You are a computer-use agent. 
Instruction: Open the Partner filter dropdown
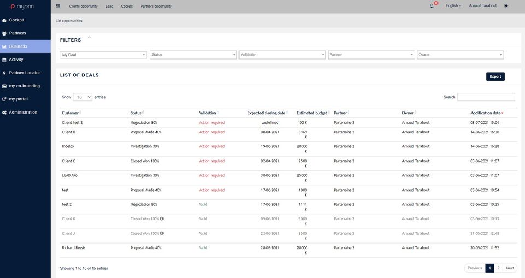[x=371, y=55]
